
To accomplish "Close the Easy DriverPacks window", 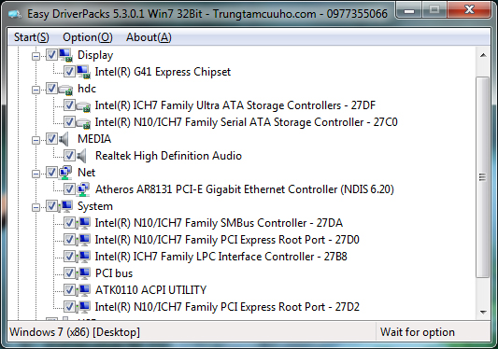I will pyautogui.click(x=469, y=10).
